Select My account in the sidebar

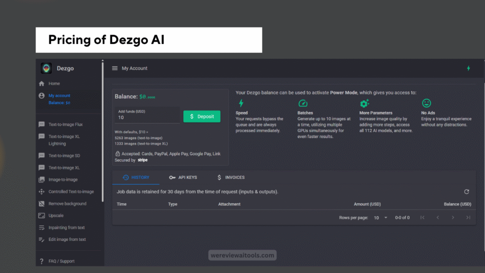tap(59, 96)
